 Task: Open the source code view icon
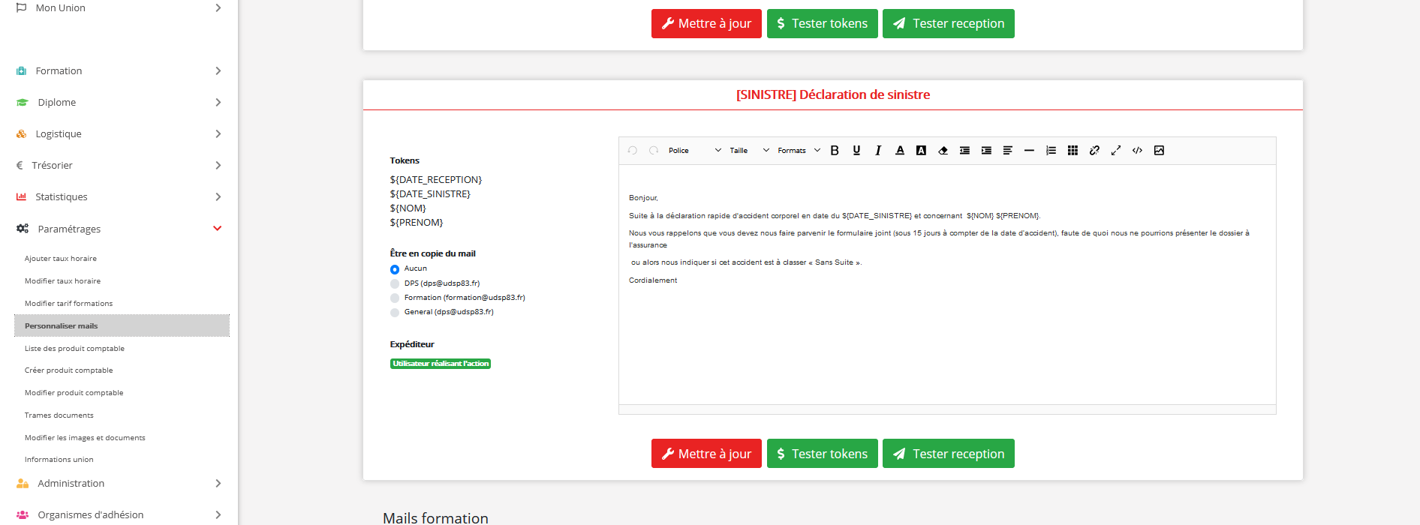click(1137, 151)
